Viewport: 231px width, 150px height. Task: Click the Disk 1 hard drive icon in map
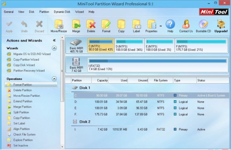pos(76,43)
